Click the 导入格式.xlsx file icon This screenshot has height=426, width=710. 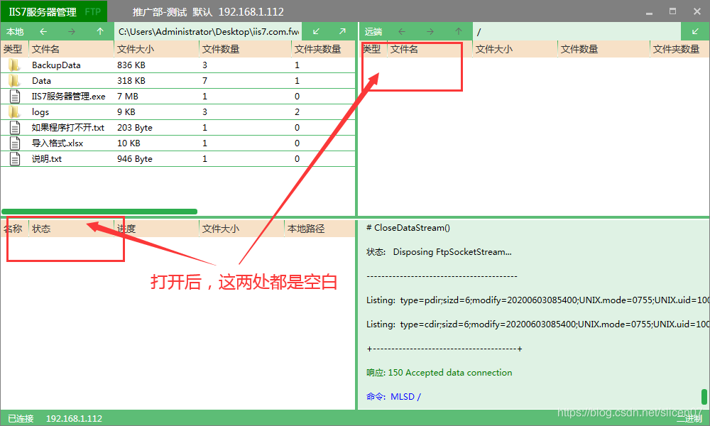[15, 143]
